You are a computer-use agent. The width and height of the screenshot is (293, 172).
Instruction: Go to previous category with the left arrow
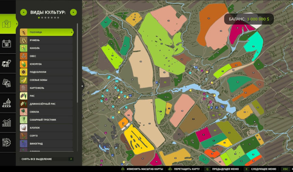click(23, 12)
